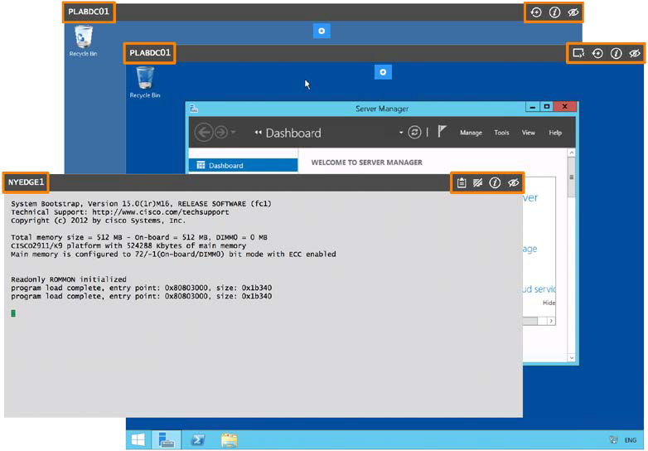Click the Server Manager refresh icon

[414, 133]
